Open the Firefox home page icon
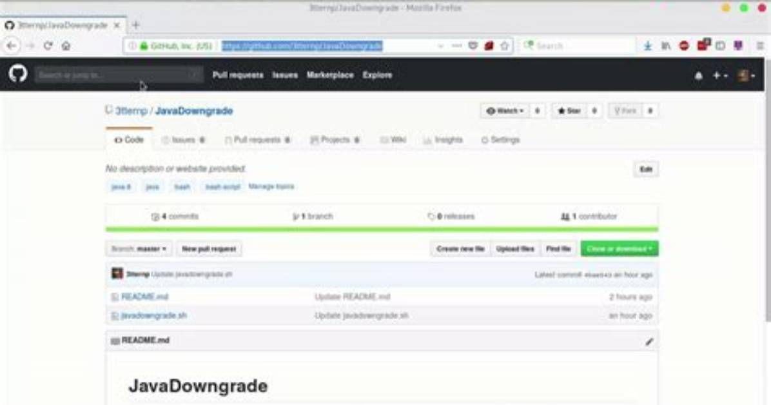Image resolution: width=771 pixels, height=405 pixels. 66,46
